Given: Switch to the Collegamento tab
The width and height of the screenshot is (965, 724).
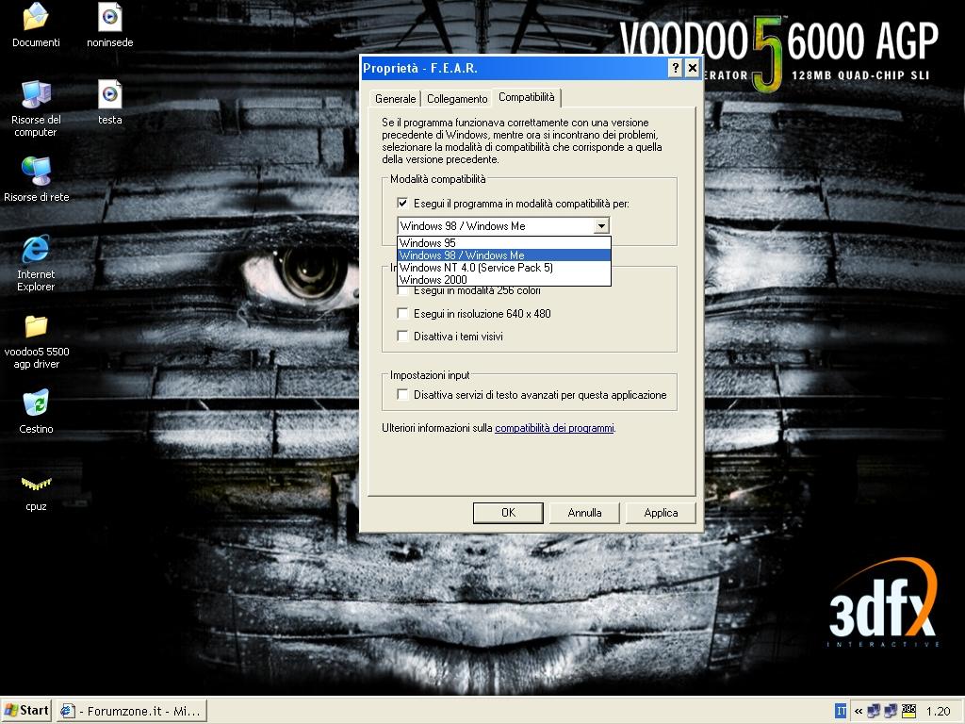Looking at the screenshot, I should 457,98.
